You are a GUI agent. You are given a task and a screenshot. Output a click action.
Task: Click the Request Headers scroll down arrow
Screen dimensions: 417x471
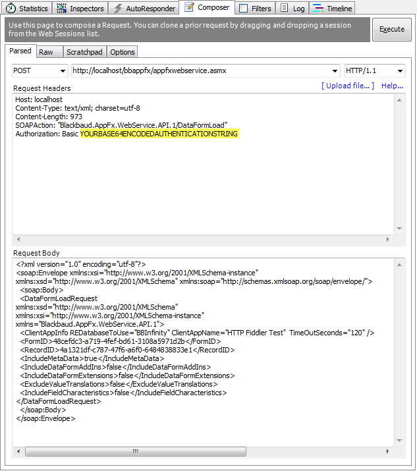[399, 228]
